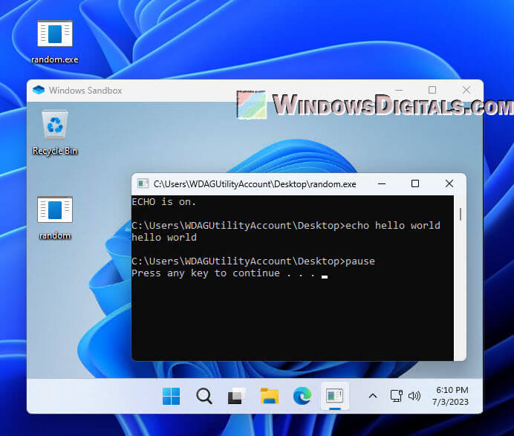Show hidden tray icons chevron
Viewport: 514px width, 436px height.
coord(373,396)
